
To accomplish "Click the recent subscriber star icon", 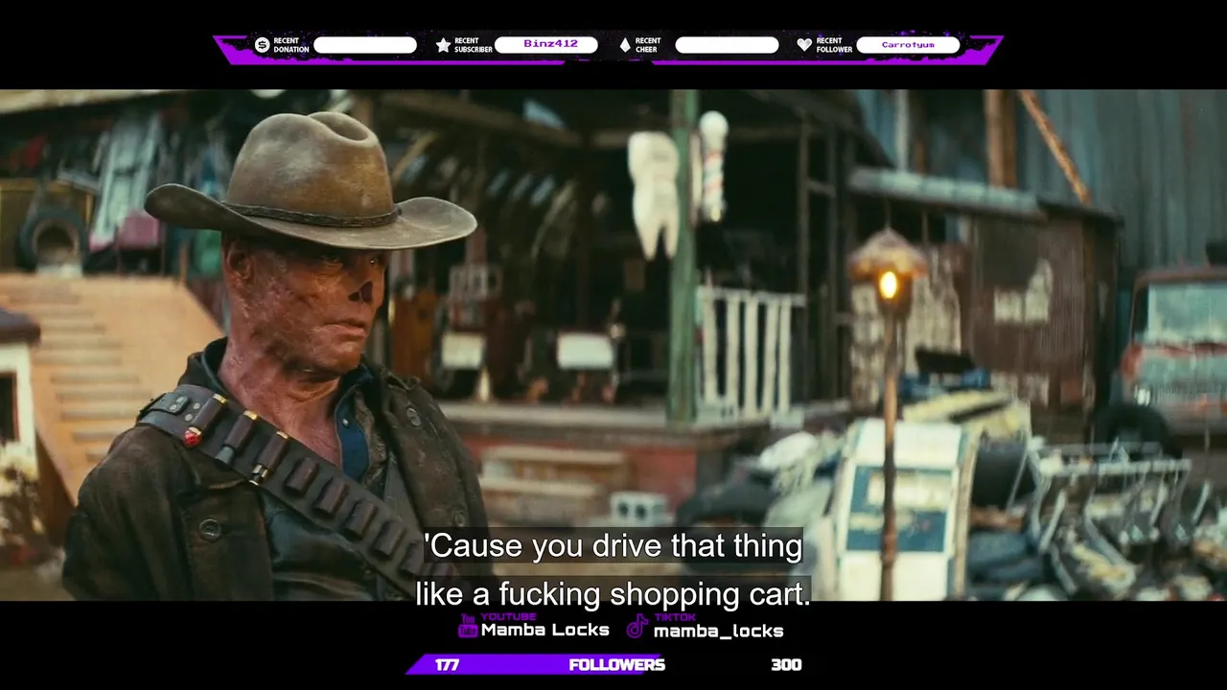I will (443, 45).
